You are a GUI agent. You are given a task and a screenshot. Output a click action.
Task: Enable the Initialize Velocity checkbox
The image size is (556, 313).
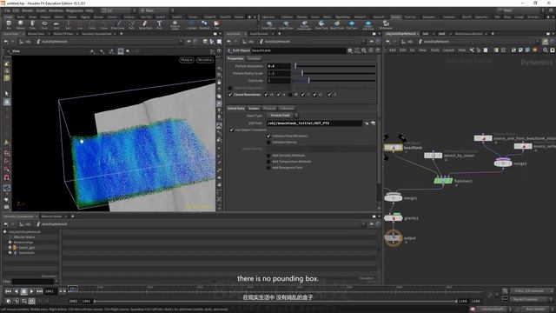268,142
